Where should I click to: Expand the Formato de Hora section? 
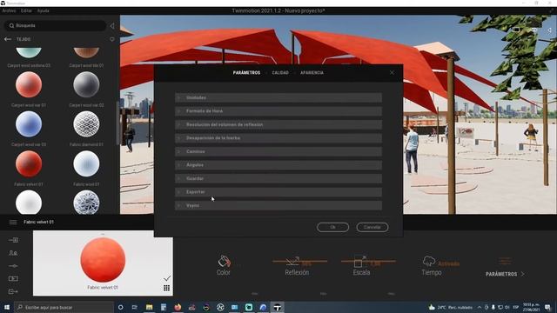point(278,111)
